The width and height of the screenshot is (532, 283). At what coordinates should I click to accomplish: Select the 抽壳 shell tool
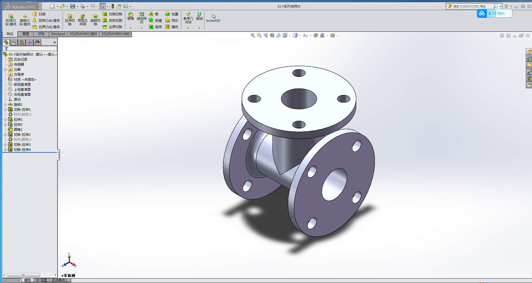pos(155,27)
